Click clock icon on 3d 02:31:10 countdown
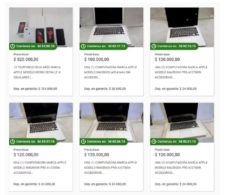The image size is (228, 195). 154,142
